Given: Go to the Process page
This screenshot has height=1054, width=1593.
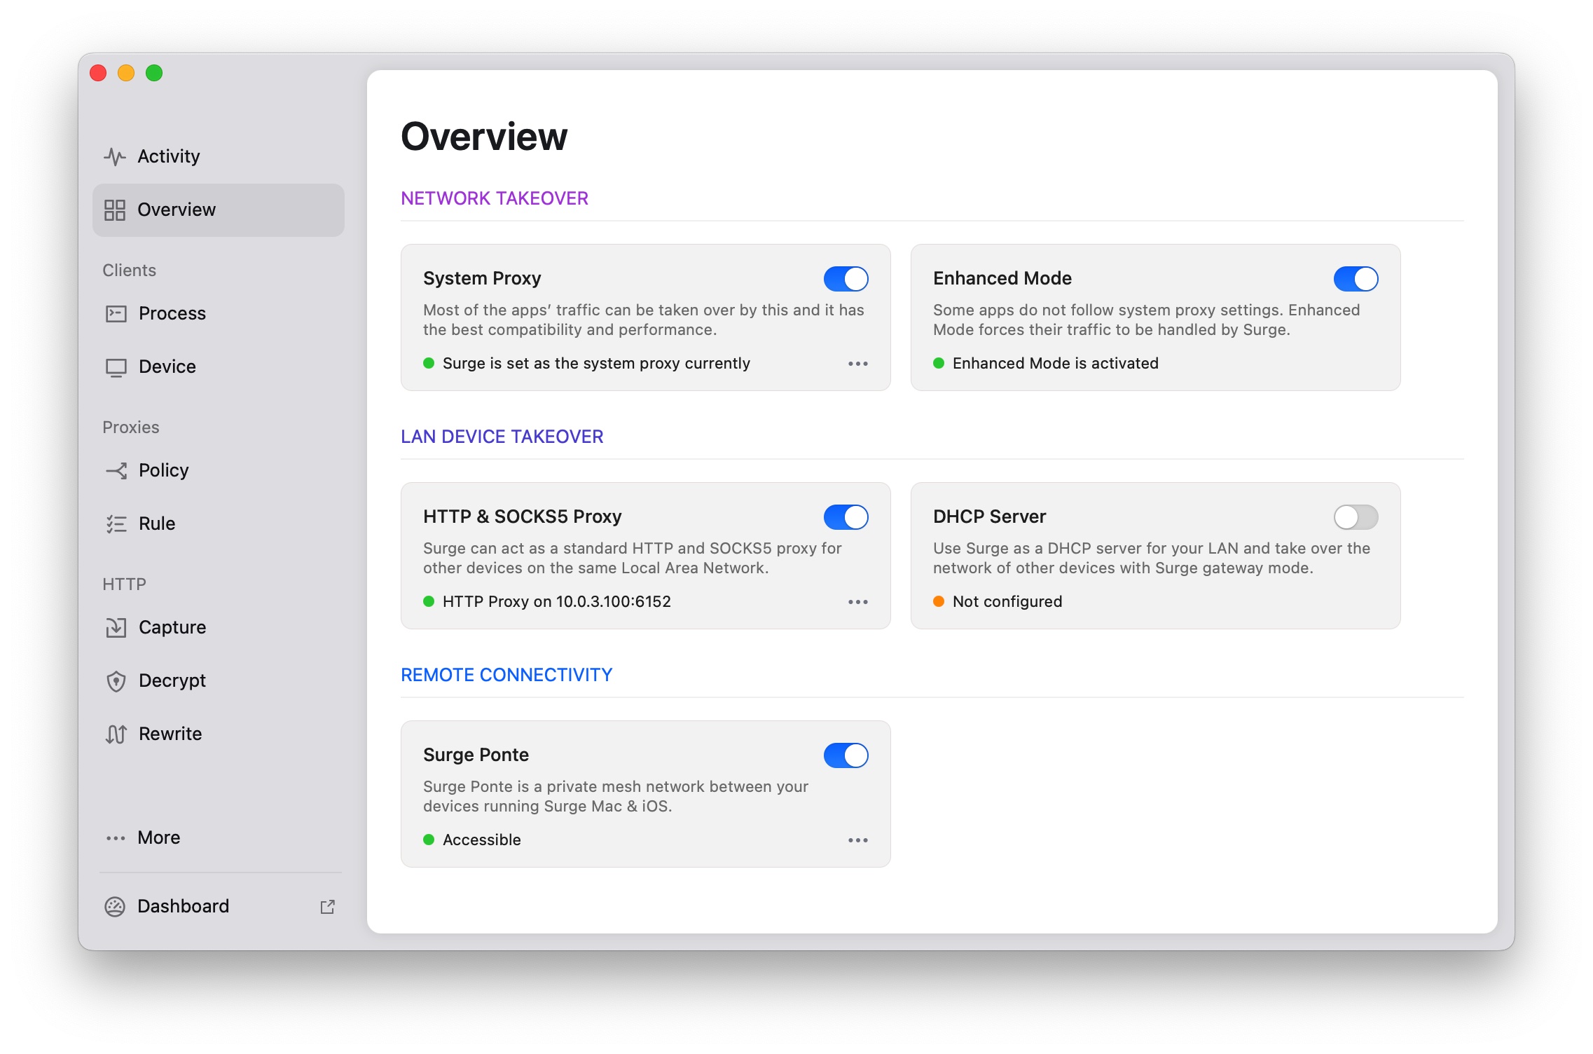Looking at the screenshot, I should coord(172,313).
